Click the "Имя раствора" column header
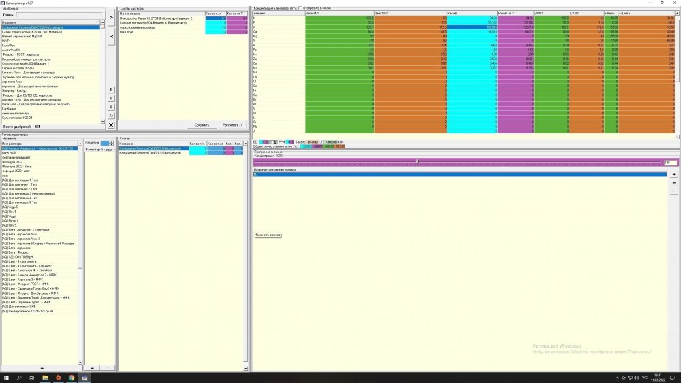This screenshot has width=681, height=383. (x=39, y=143)
